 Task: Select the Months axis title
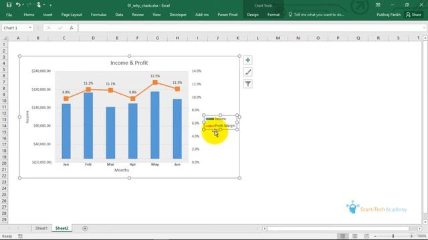point(122,170)
